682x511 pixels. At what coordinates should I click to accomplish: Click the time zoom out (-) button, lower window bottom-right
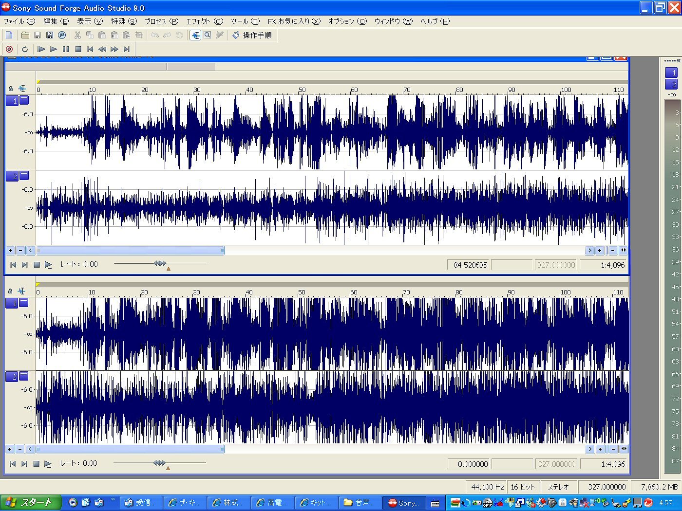tap(613, 449)
